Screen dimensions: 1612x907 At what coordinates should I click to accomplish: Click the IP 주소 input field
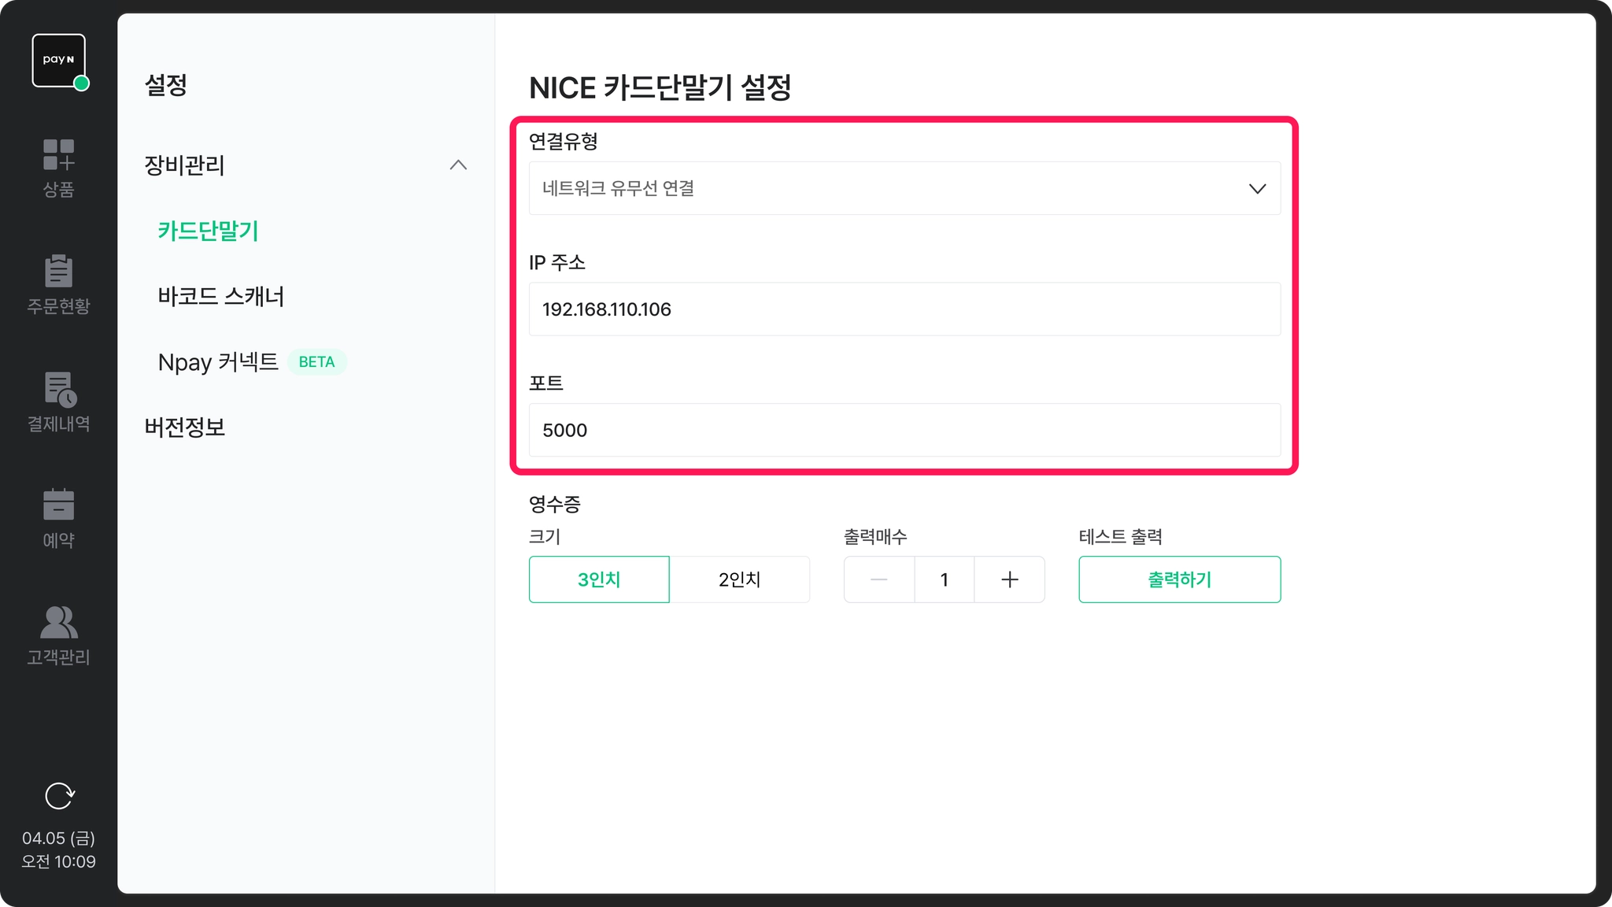[x=904, y=309]
